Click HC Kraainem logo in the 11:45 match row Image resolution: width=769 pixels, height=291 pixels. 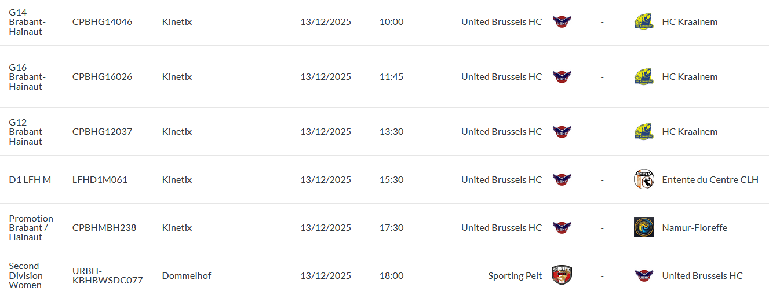(644, 77)
